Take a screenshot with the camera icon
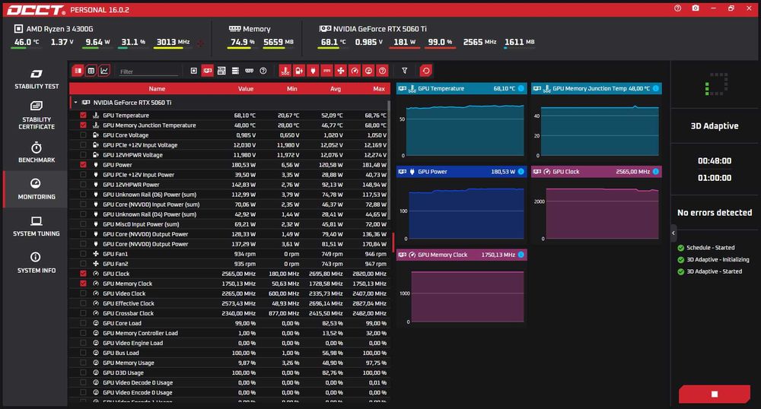This screenshot has height=409, width=761. coord(696,8)
